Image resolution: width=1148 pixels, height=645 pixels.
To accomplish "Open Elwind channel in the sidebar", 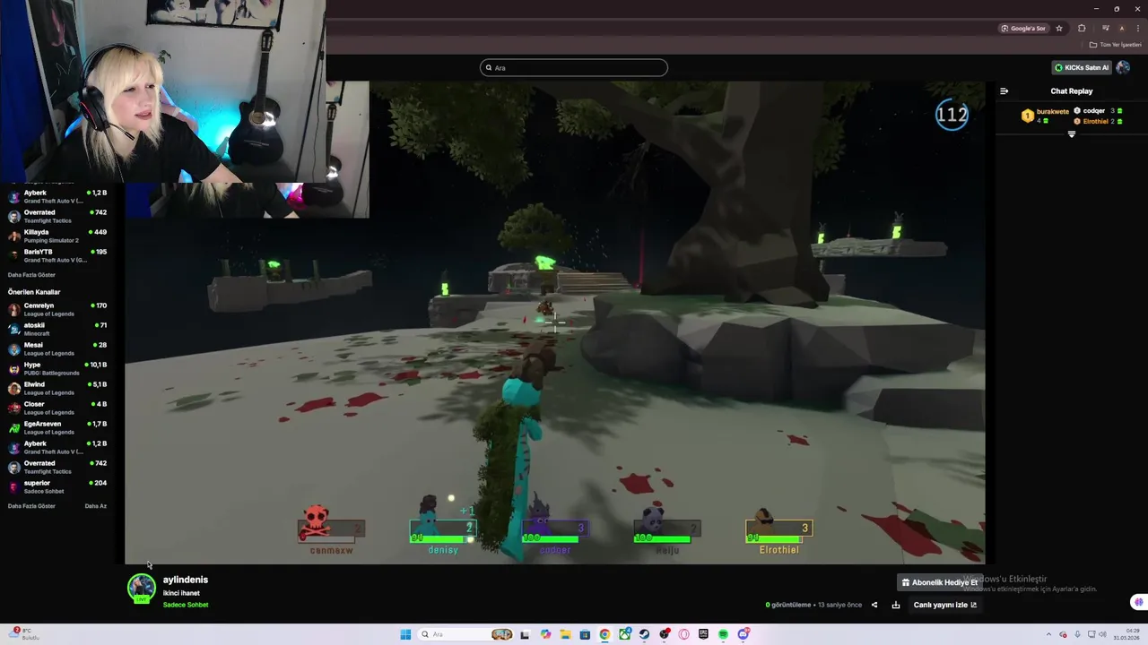I will pos(57,388).
